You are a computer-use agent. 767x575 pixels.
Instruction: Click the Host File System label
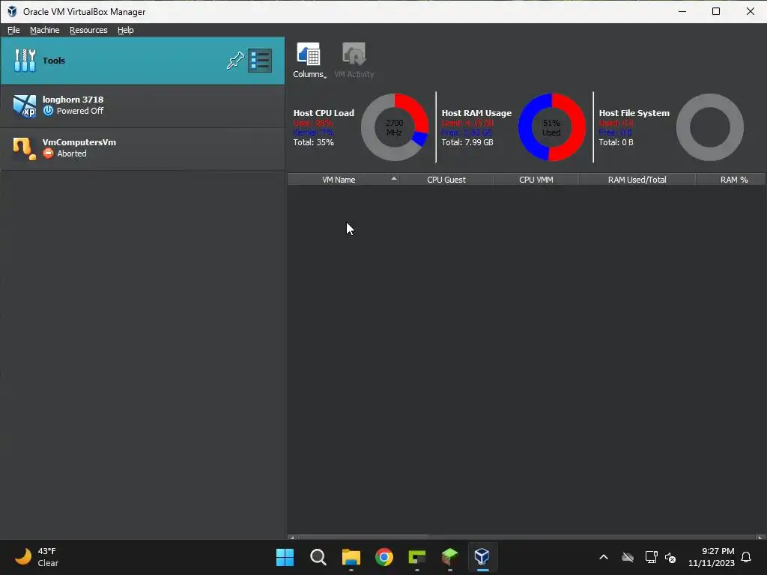click(634, 113)
